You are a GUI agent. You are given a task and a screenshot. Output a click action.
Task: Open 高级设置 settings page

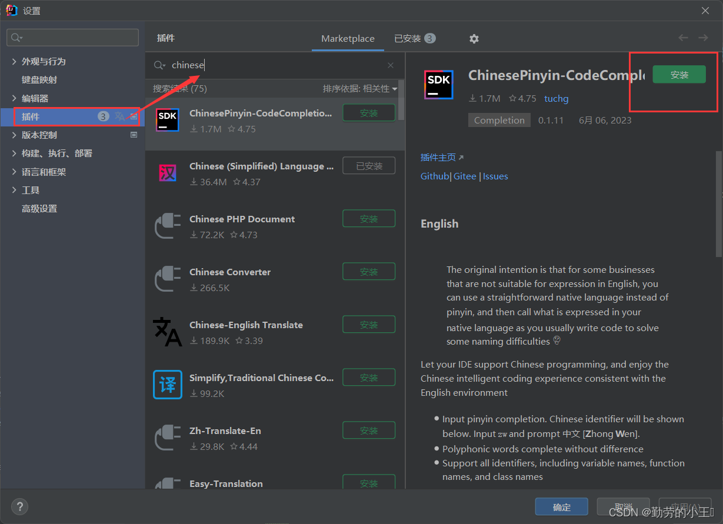(x=39, y=208)
